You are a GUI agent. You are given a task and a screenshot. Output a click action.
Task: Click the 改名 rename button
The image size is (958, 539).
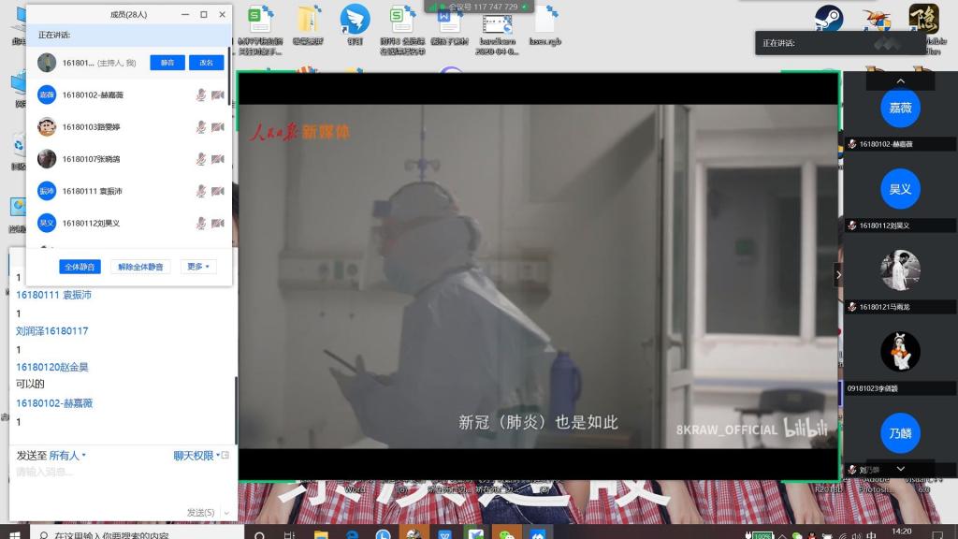207,63
